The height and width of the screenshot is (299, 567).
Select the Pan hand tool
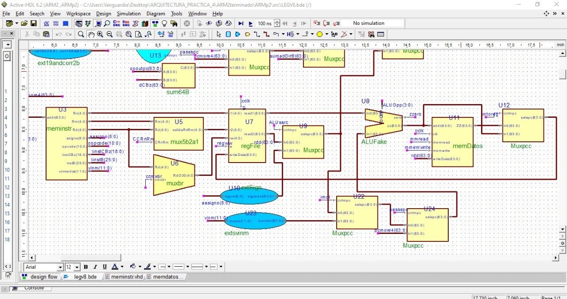[x=90, y=34]
